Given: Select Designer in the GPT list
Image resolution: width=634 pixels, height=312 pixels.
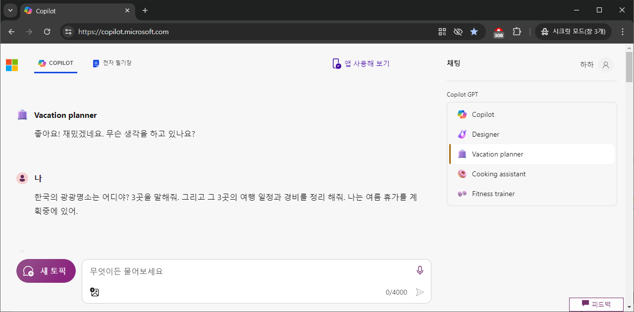Looking at the screenshot, I should (532, 134).
